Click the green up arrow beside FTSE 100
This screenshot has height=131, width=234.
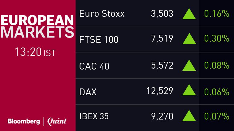(x=189, y=39)
